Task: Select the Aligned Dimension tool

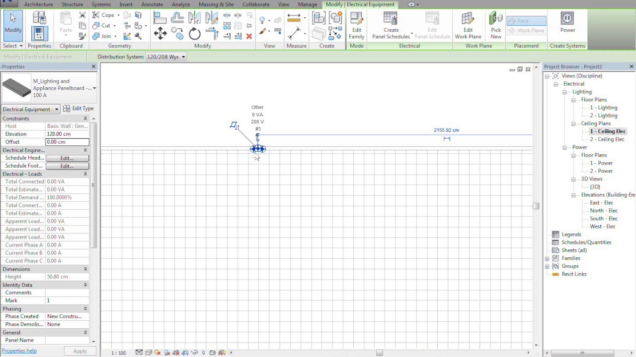Action: click(295, 34)
